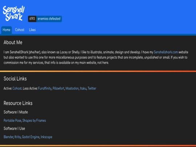The height and width of the screenshot is (147, 196).
Task: Open the Cohost social link after 'Active:'
Action: click(x=17, y=88)
